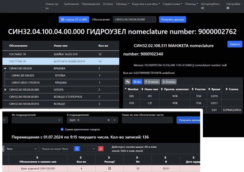
Task: Click the gear icon under Настройки
Action: 228,8
